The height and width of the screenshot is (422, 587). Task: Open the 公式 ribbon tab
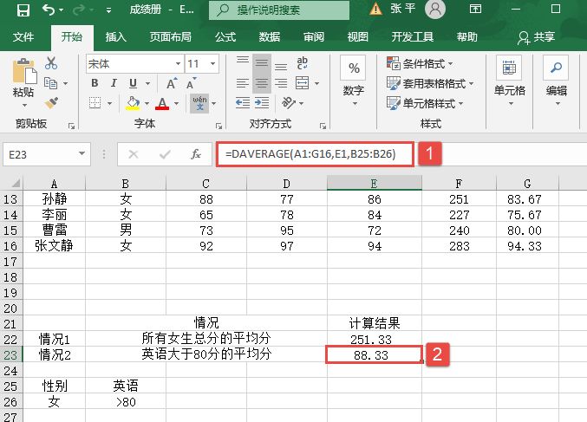pos(225,37)
